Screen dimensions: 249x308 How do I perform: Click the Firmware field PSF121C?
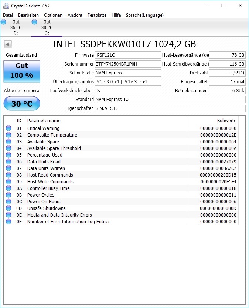(128, 55)
